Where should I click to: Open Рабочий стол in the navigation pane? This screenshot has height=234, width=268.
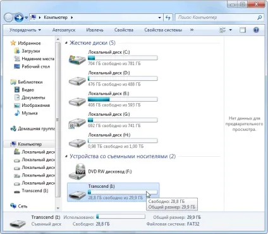(x=36, y=66)
